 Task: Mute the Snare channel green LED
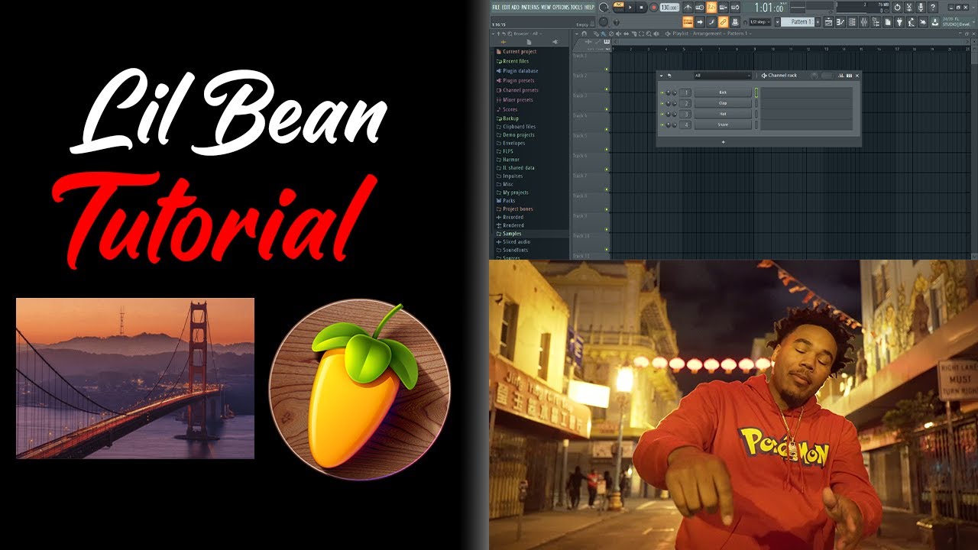tap(662, 125)
